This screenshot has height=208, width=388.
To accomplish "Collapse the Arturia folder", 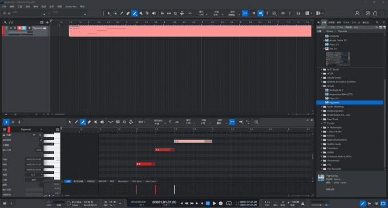I will coord(322,86).
